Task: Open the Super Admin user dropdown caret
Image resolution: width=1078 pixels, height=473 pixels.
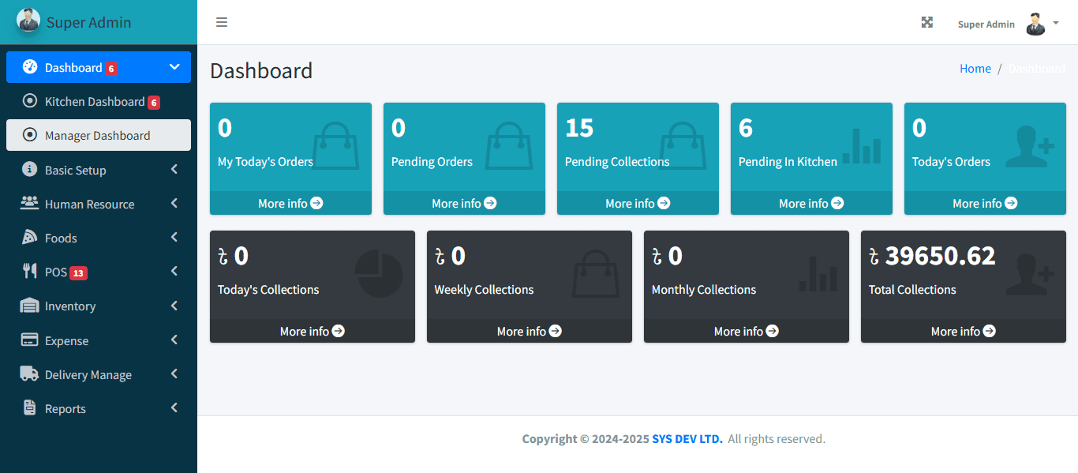Action: point(1056,23)
